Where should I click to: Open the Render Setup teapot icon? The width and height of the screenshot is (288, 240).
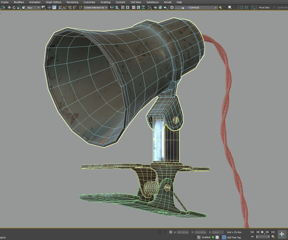[155, 8]
